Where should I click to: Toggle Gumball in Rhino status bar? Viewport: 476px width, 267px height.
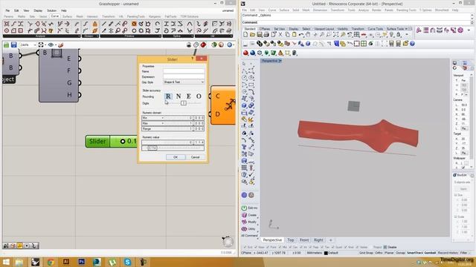[430, 253]
